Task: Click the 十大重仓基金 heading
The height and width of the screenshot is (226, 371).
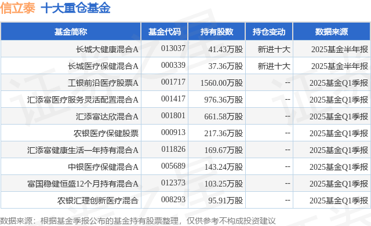Action: point(76,8)
